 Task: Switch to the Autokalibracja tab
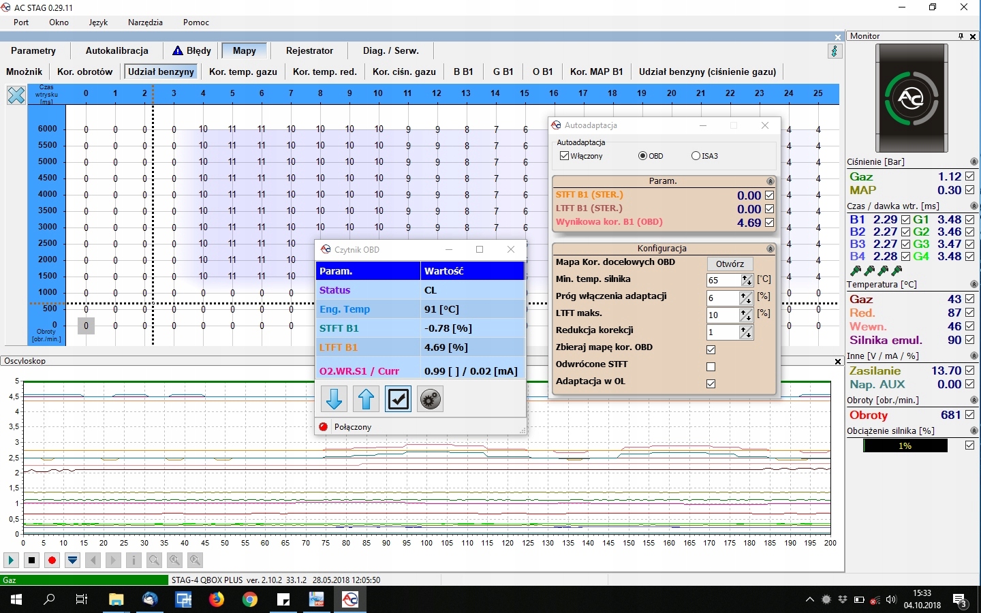tap(116, 51)
